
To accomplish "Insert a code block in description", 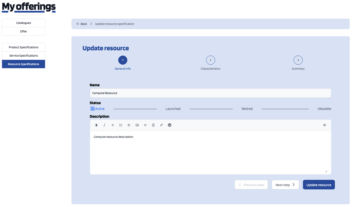I will click(x=153, y=125).
